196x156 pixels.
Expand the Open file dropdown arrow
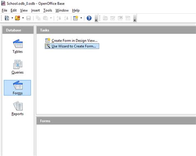click(x=23, y=18)
